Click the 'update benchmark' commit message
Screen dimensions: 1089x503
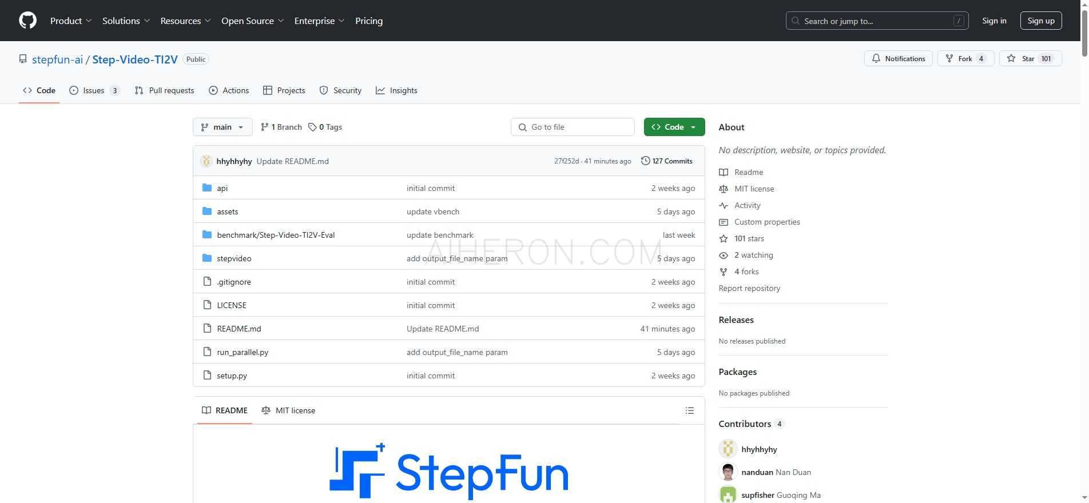[x=440, y=235]
